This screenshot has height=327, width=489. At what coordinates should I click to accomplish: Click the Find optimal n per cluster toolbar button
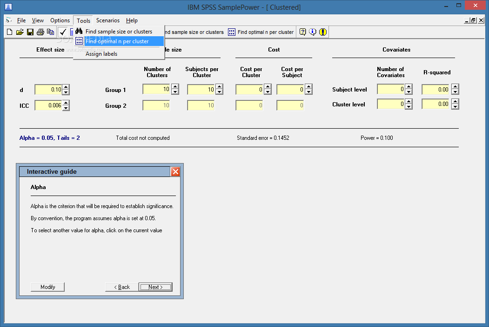tap(261, 32)
